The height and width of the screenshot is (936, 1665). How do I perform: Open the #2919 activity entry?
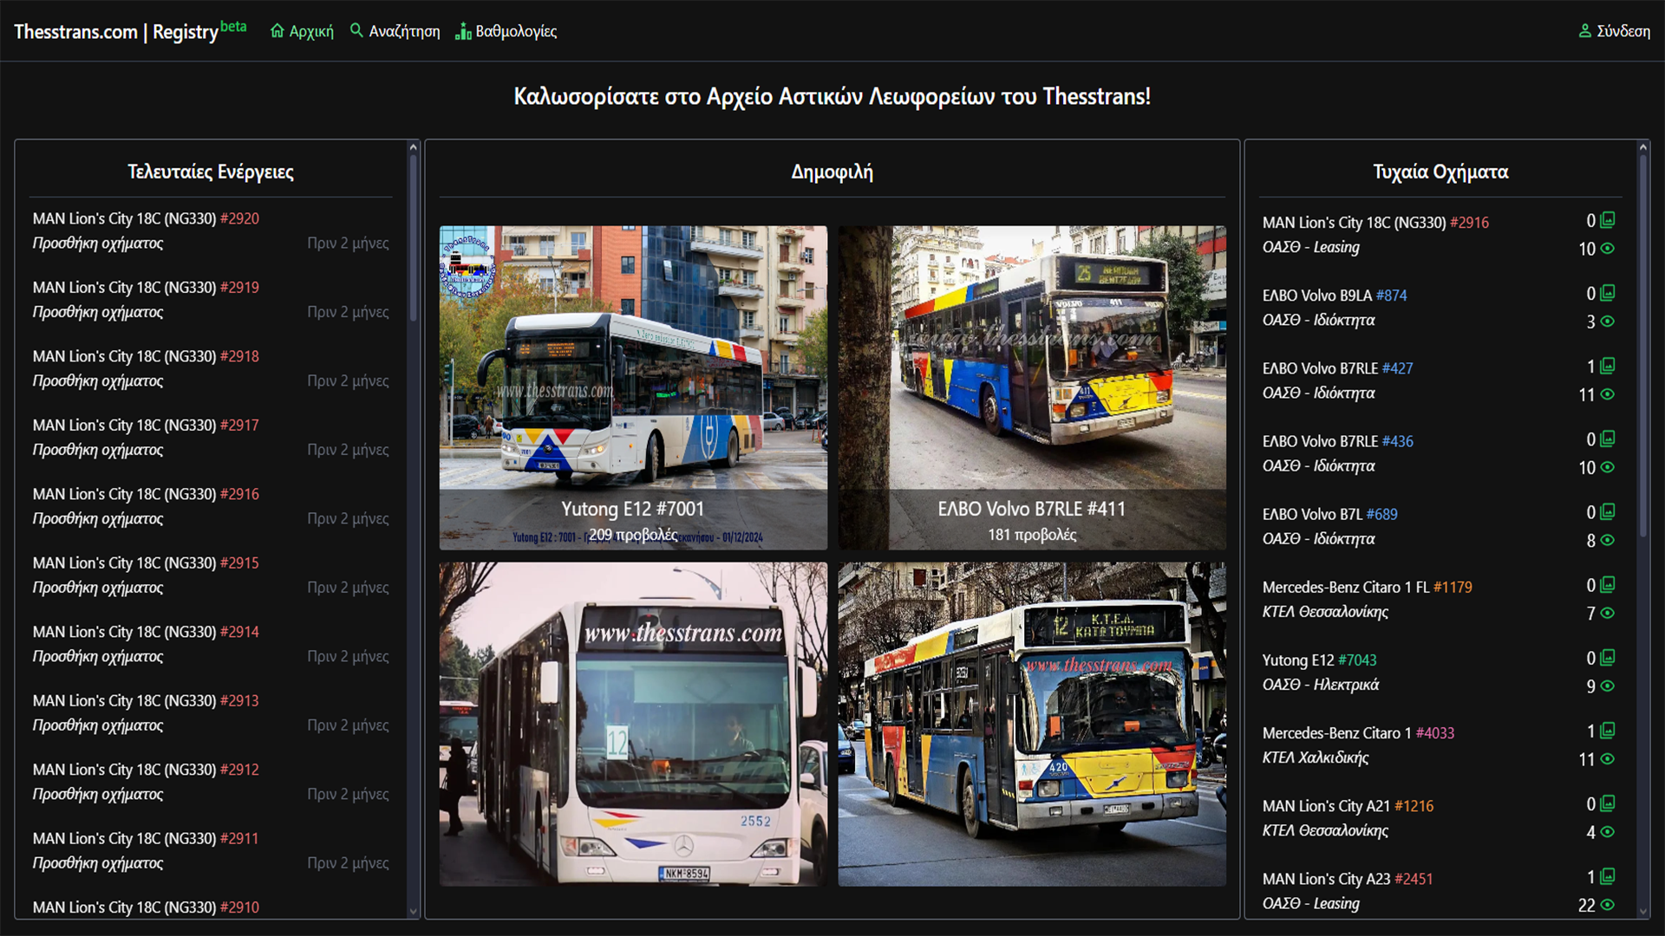[211, 299]
